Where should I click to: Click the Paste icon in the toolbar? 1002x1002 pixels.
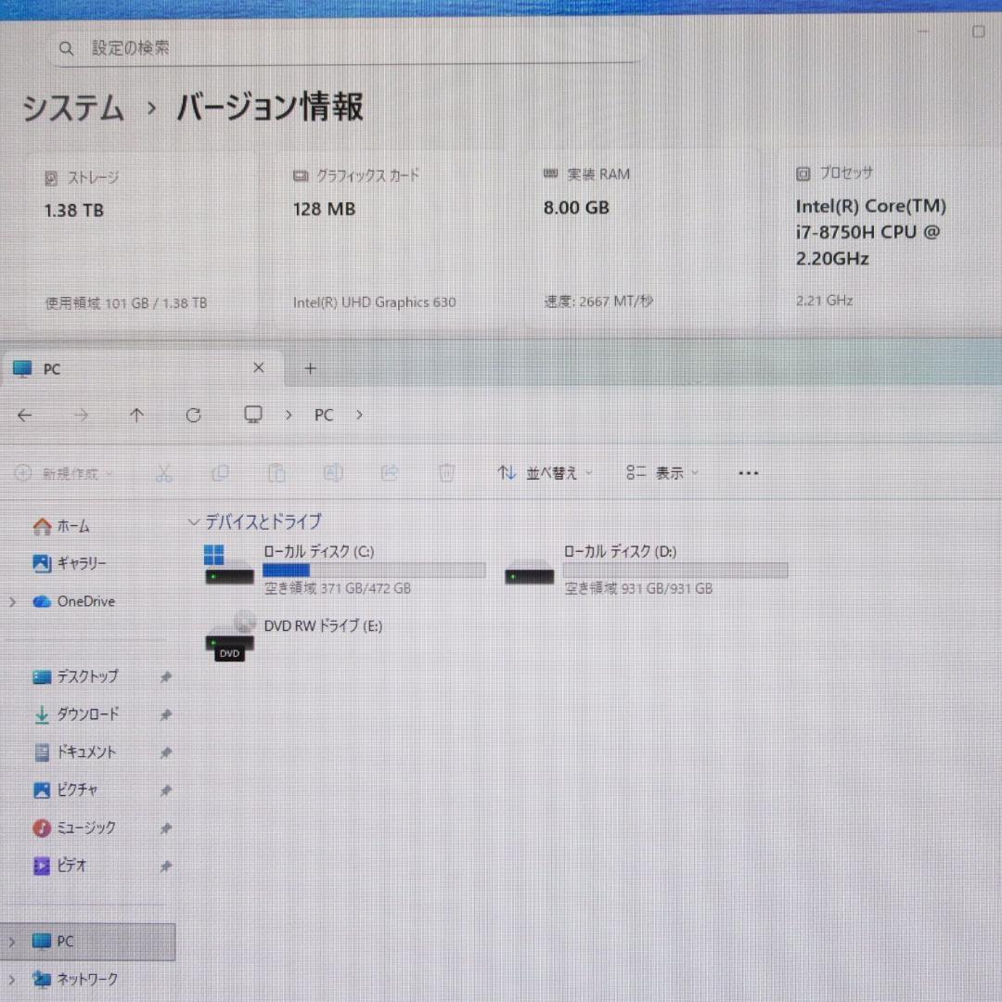tap(276, 473)
